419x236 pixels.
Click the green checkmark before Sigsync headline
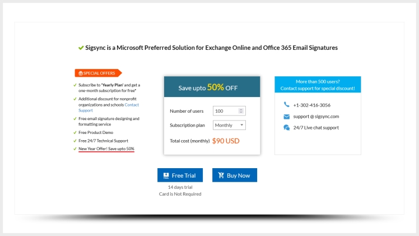tap(81, 48)
